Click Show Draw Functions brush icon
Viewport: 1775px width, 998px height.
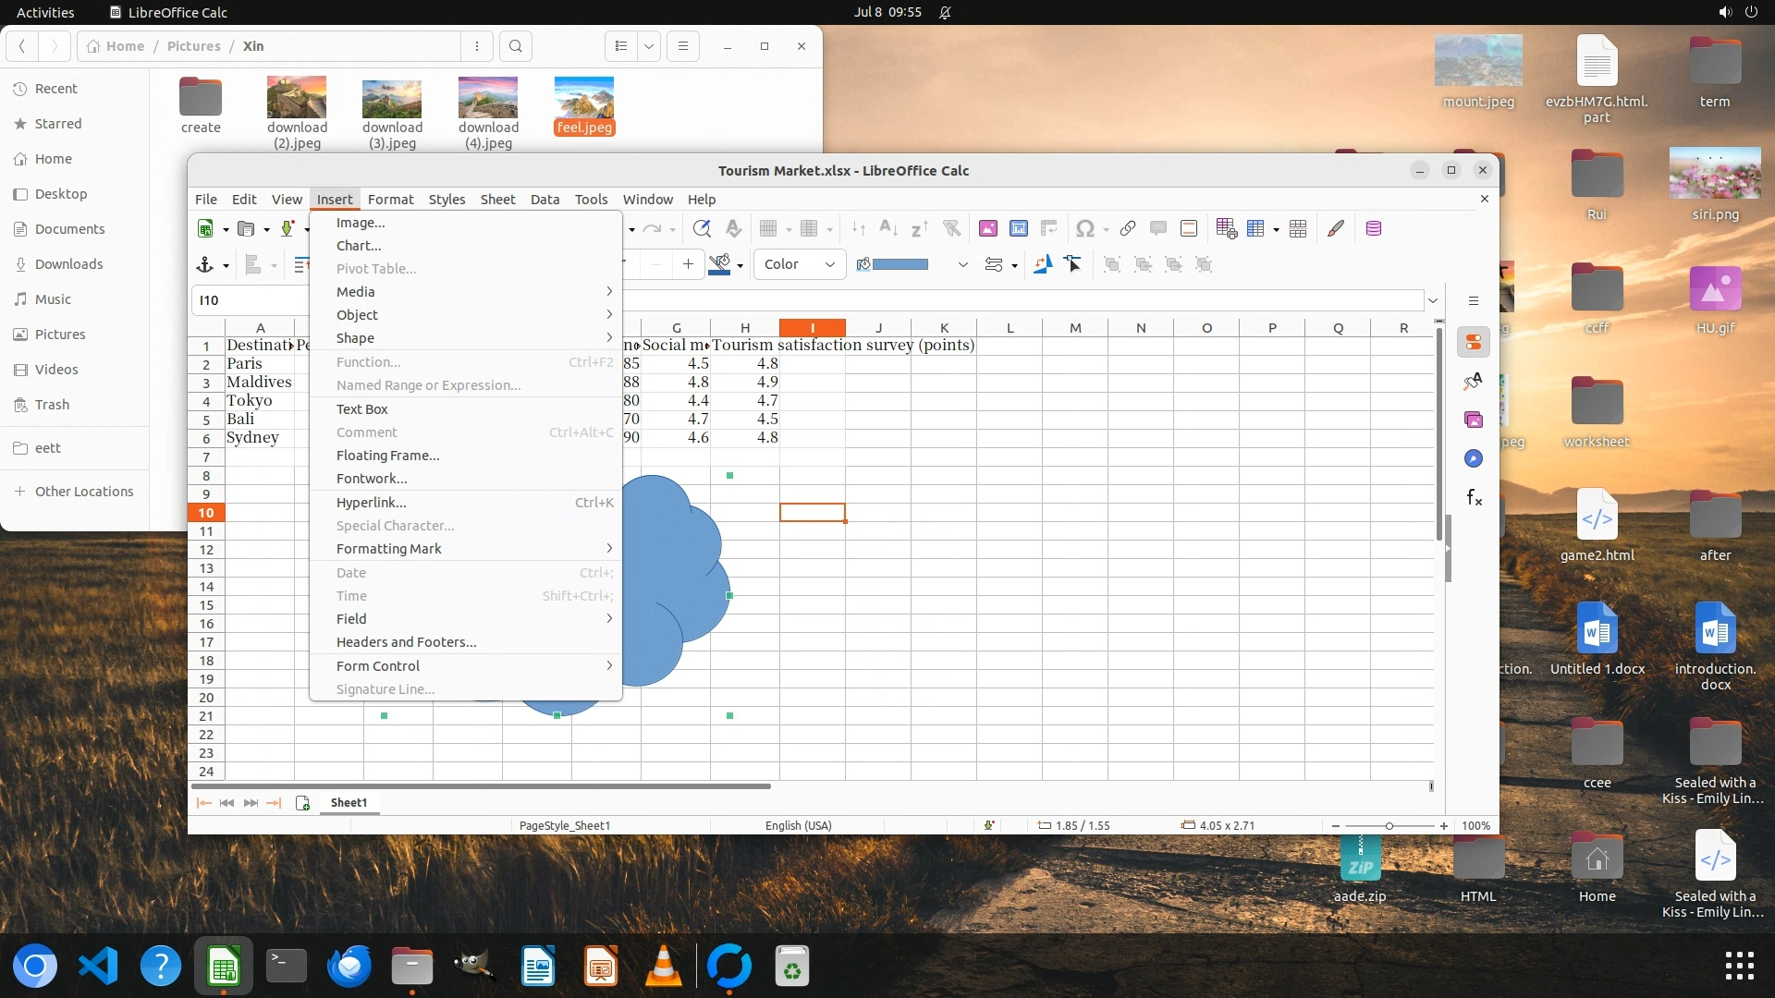point(1336,228)
